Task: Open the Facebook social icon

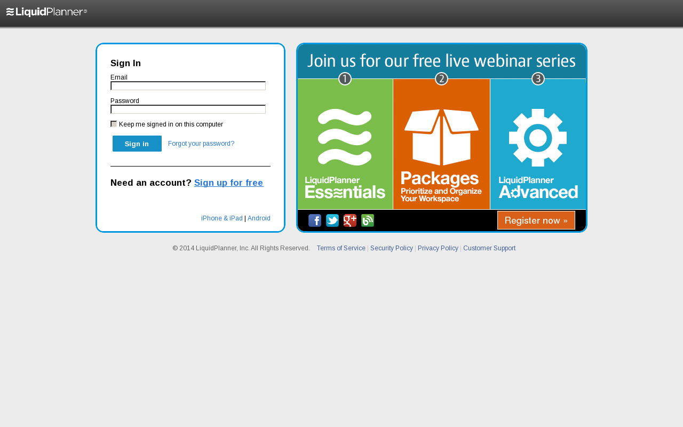Action: point(315,220)
